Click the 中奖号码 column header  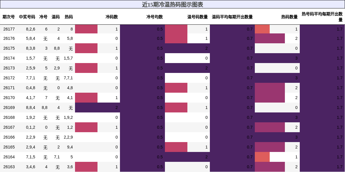[x=27, y=17]
